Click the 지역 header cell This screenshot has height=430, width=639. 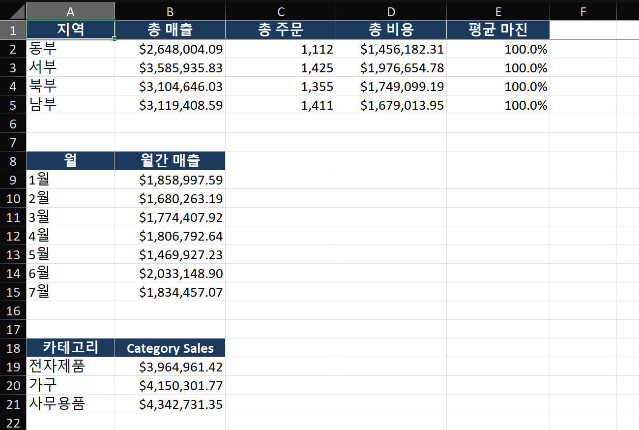[x=70, y=30]
